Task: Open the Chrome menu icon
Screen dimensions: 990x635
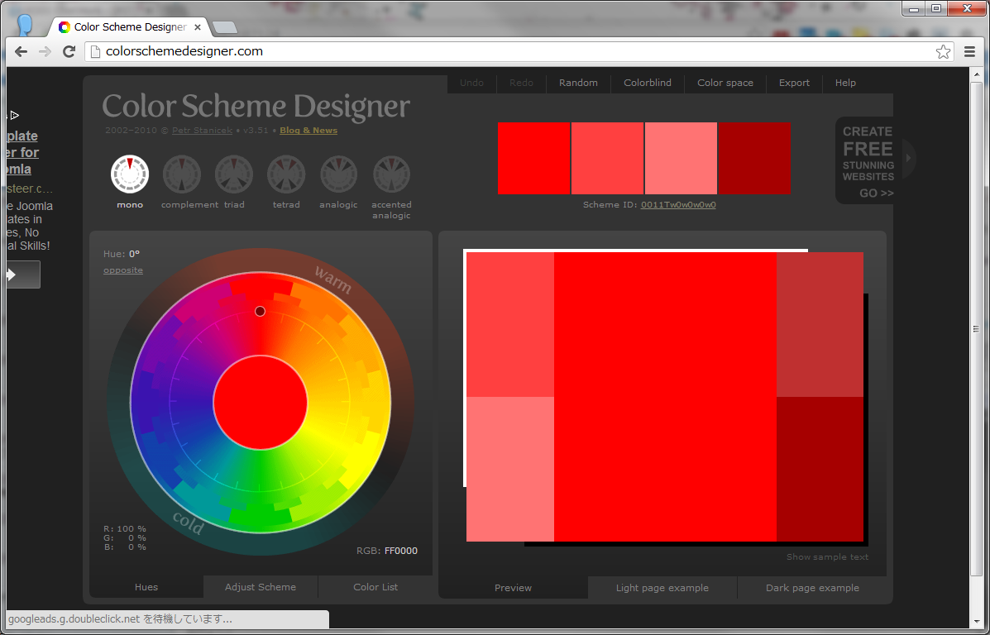Action: click(x=970, y=52)
